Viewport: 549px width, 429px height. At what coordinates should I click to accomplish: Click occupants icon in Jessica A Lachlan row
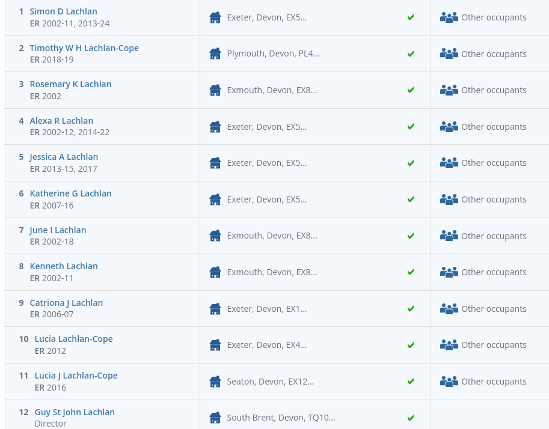(449, 163)
